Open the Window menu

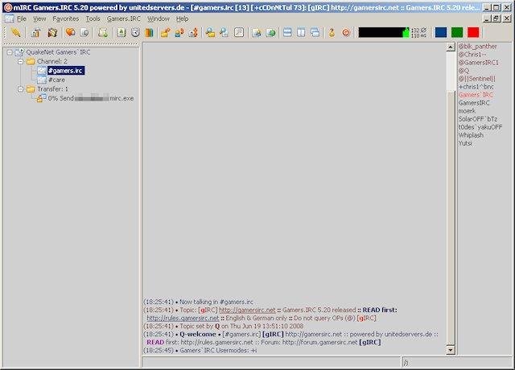click(159, 18)
